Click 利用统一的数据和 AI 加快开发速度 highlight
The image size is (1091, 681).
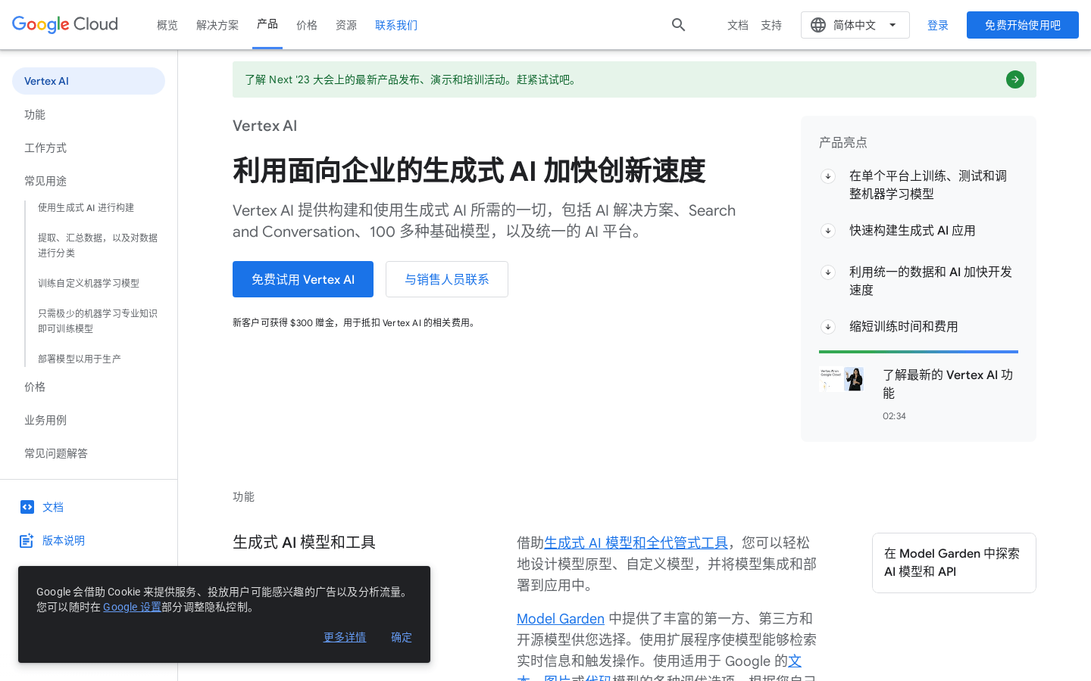(932, 281)
